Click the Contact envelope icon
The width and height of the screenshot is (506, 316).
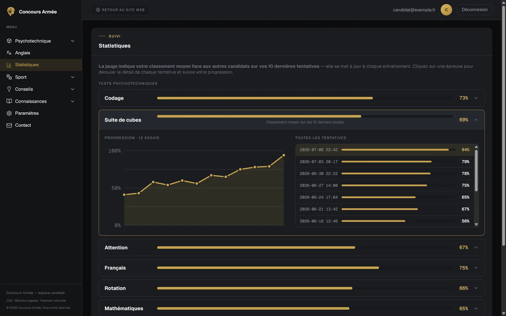pos(9,125)
